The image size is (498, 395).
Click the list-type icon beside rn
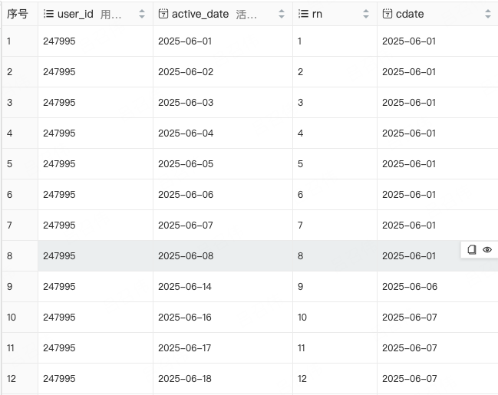pyautogui.click(x=302, y=14)
